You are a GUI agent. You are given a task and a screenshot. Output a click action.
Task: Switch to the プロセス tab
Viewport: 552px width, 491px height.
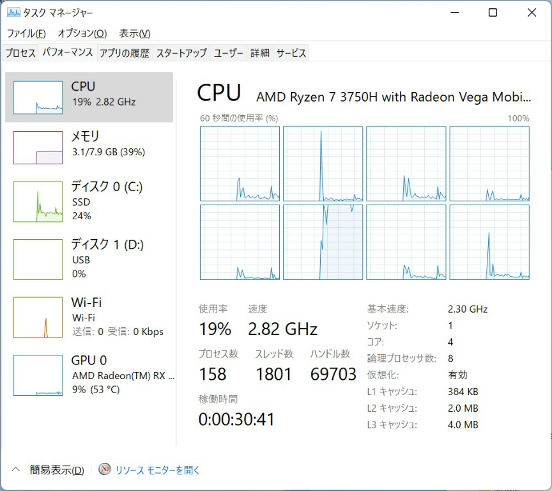[21, 53]
